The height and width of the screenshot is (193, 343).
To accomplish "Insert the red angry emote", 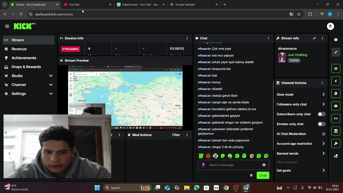I will (208, 156).
